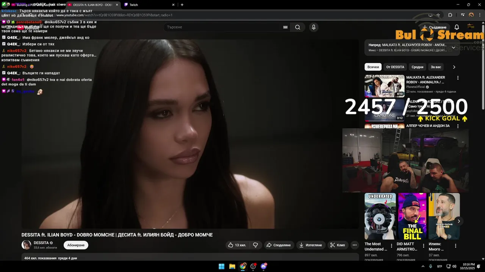This screenshot has width=485, height=272.
Task: Open Chrome from the taskbar
Action: tap(242, 266)
